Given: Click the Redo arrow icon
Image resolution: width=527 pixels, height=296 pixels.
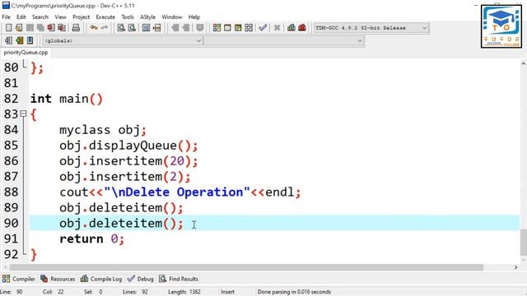Looking at the screenshot, I should pyautogui.click(x=105, y=28).
